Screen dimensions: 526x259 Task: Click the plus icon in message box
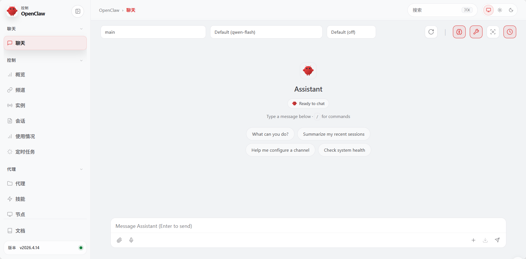point(473,240)
